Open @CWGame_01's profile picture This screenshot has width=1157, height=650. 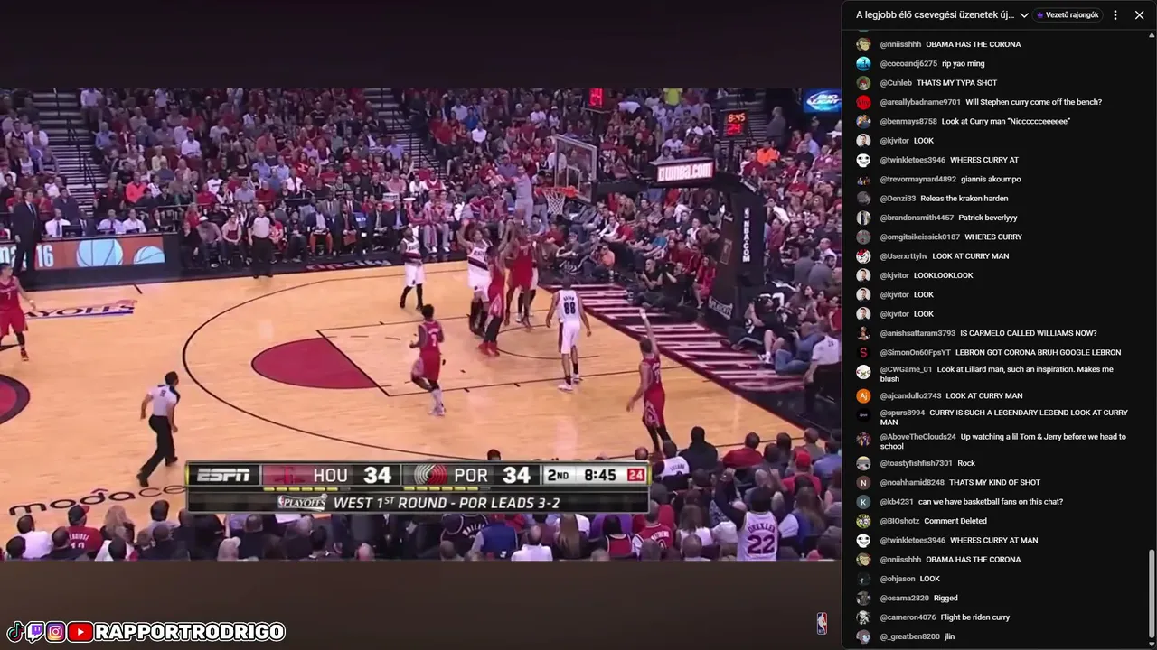pos(863,372)
